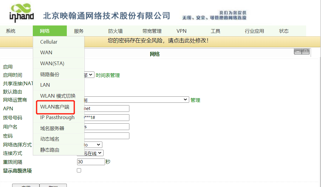The height and width of the screenshot is (187, 321).
Task: Open the 防火墙 menu
Action: 115,31
